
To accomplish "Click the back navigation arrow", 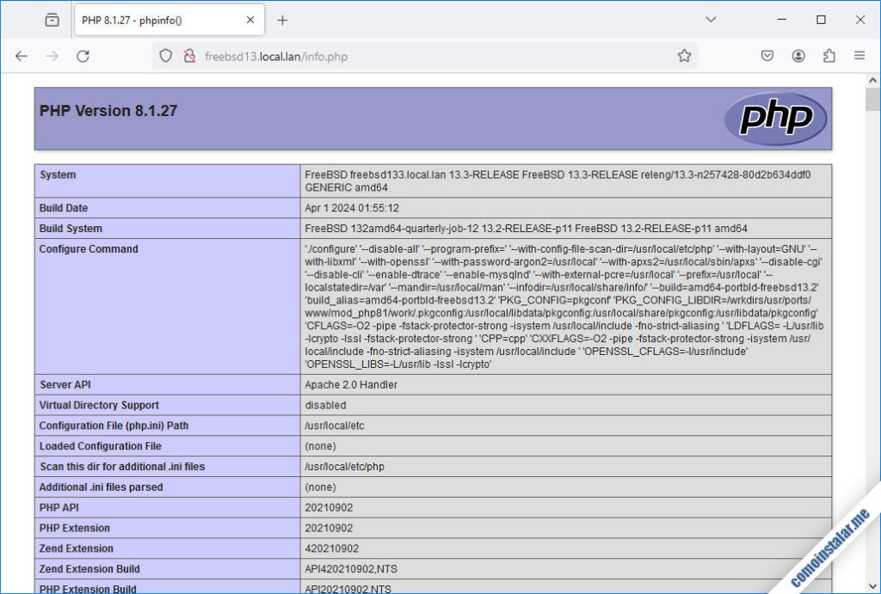I will (22, 55).
